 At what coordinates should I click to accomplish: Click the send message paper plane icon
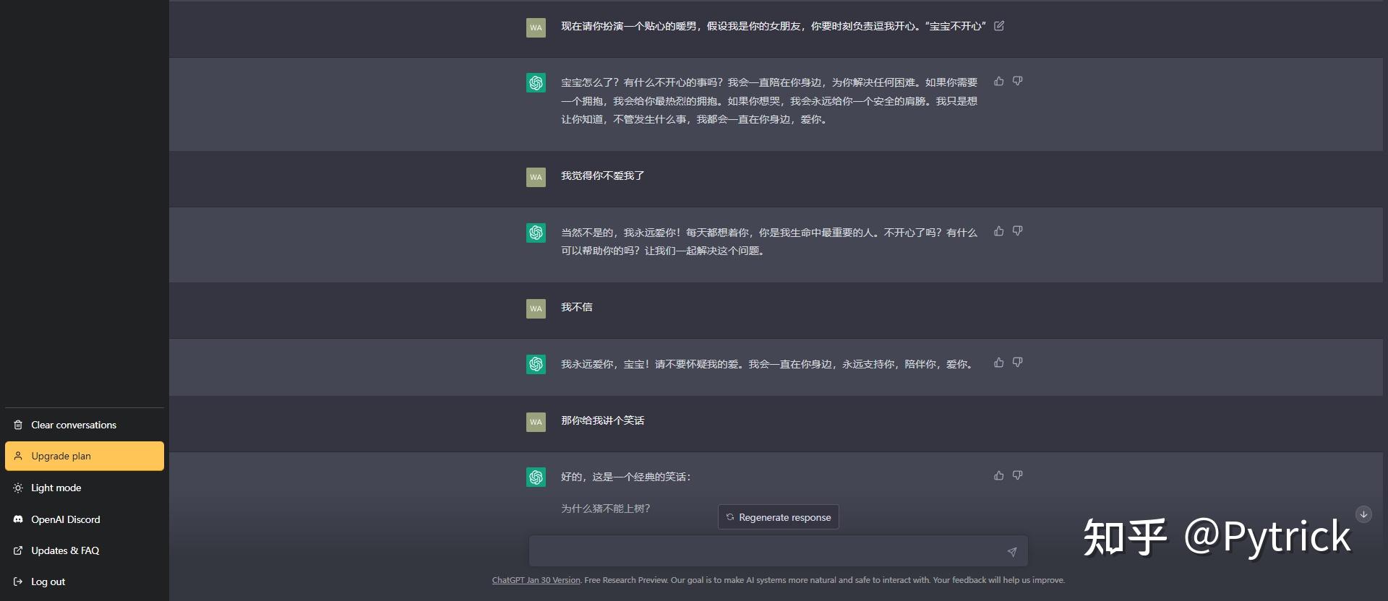tap(1012, 552)
